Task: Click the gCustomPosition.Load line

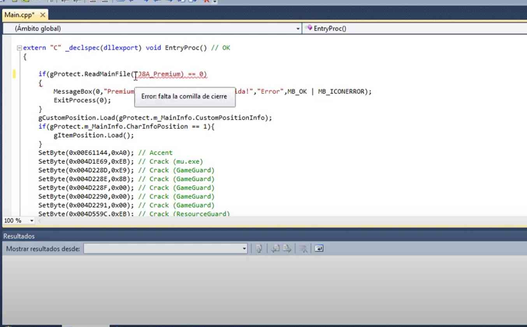Action: pos(155,118)
